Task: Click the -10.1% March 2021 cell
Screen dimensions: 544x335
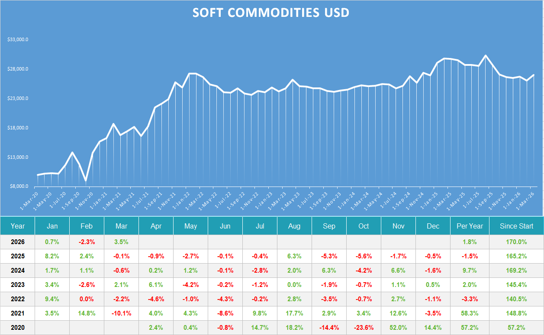Action: point(122,313)
